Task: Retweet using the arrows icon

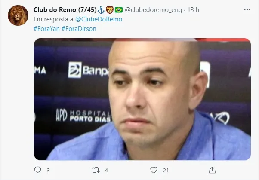Action: coord(96,170)
